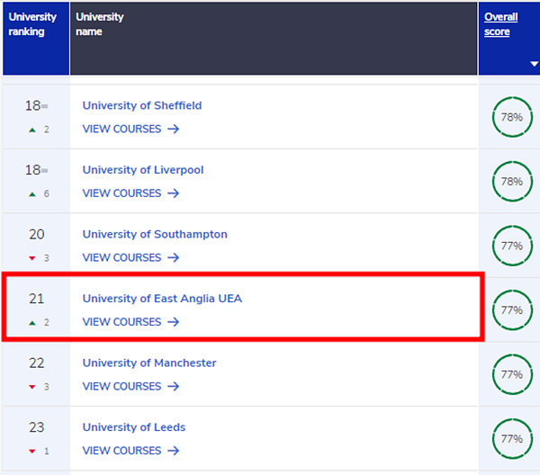
Task: Click the University of Leeds 77% score circle
Action: 512,439
